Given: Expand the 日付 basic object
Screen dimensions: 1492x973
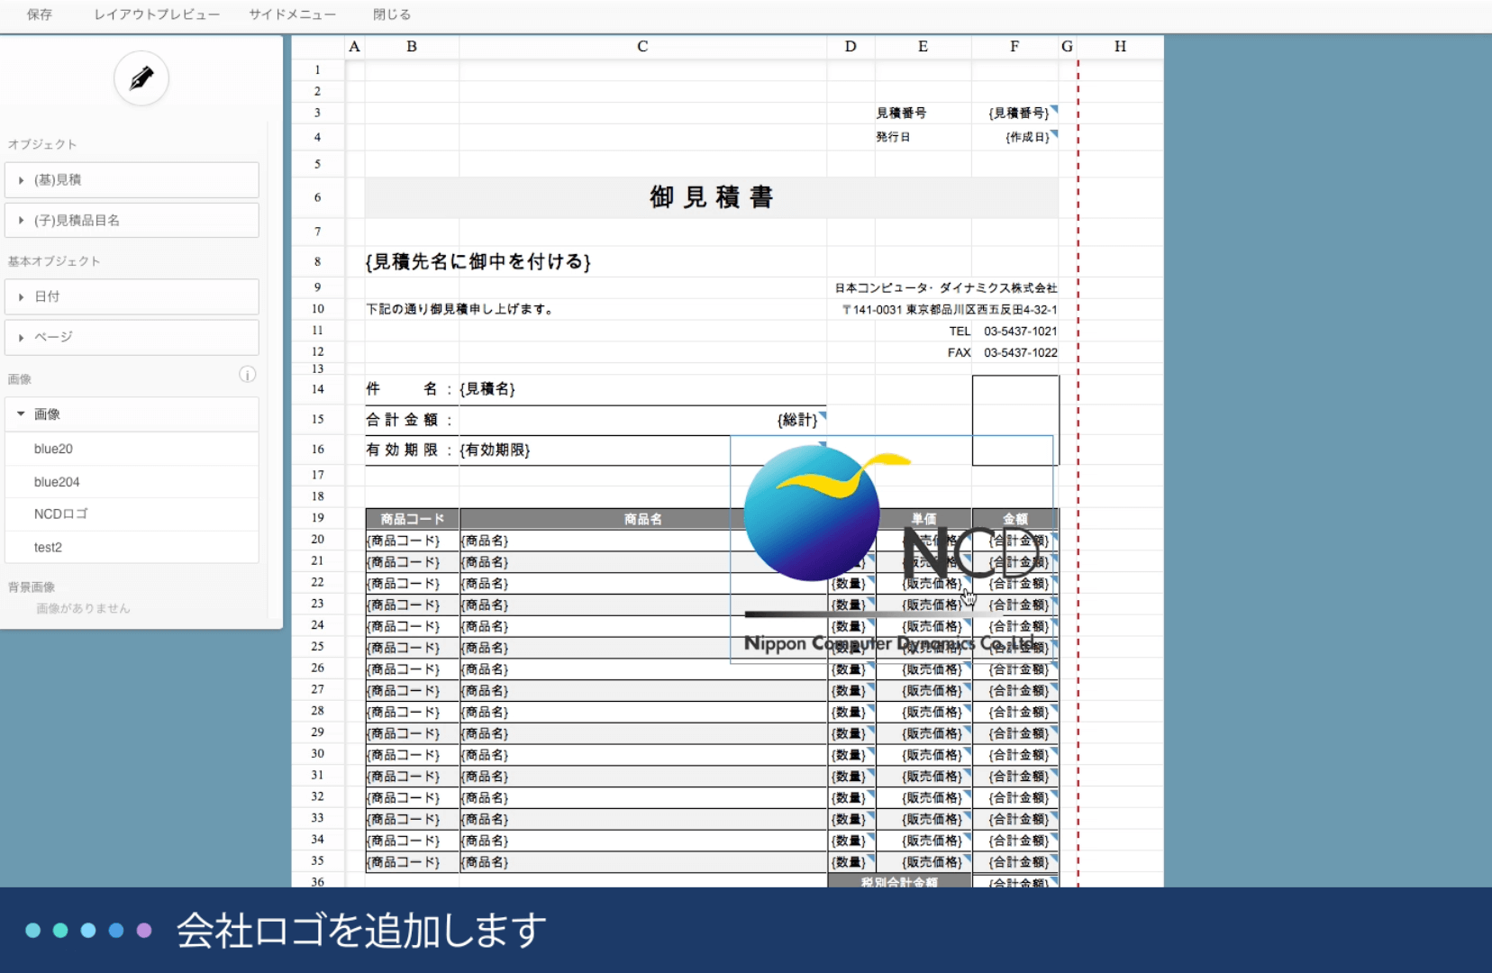Looking at the screenshot, I should click(132, 296).
